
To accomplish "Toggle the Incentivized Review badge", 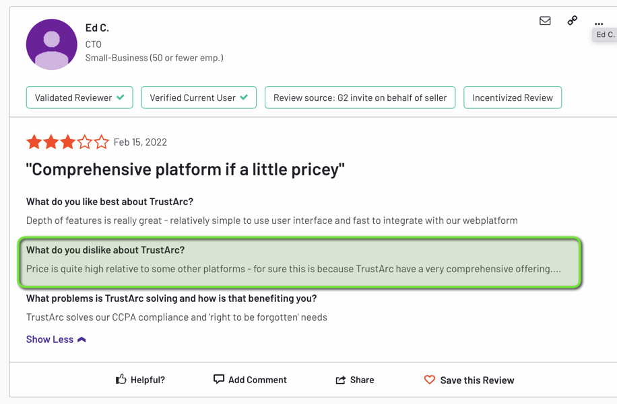I will coord(512,97).
